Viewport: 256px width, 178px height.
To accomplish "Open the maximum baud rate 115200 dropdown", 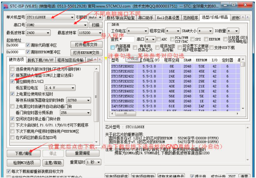I will [90, 33].
